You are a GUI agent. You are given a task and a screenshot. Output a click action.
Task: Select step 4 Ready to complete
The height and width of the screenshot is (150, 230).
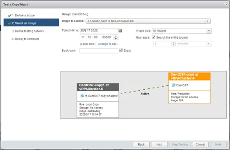tap(26, 39)
